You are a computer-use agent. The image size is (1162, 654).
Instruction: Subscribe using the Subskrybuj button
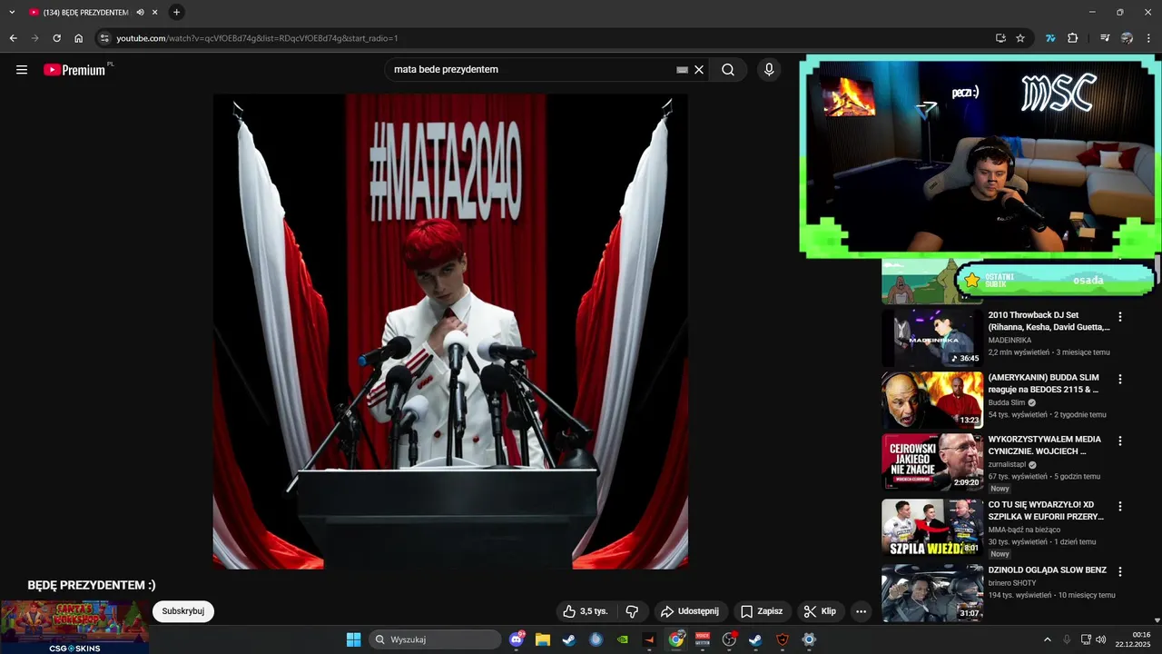pyautogui.click(x=183, y=611)
